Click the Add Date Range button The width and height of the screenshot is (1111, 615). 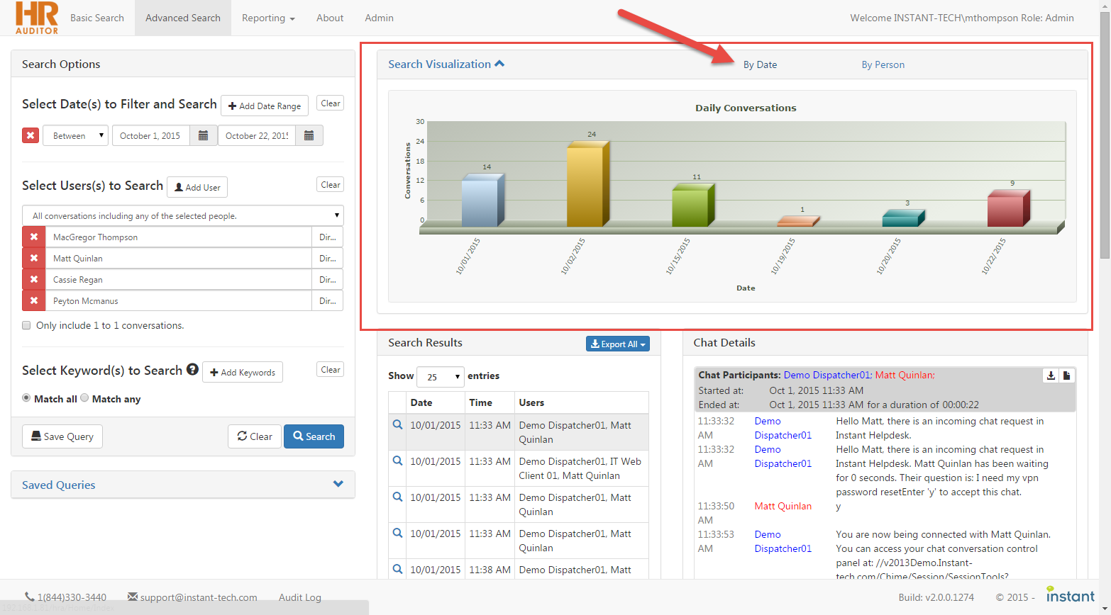(x=265, y=106)
